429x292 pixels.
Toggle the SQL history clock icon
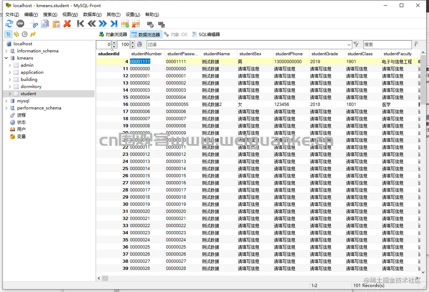pyautogui.click(x=25, y=34)
